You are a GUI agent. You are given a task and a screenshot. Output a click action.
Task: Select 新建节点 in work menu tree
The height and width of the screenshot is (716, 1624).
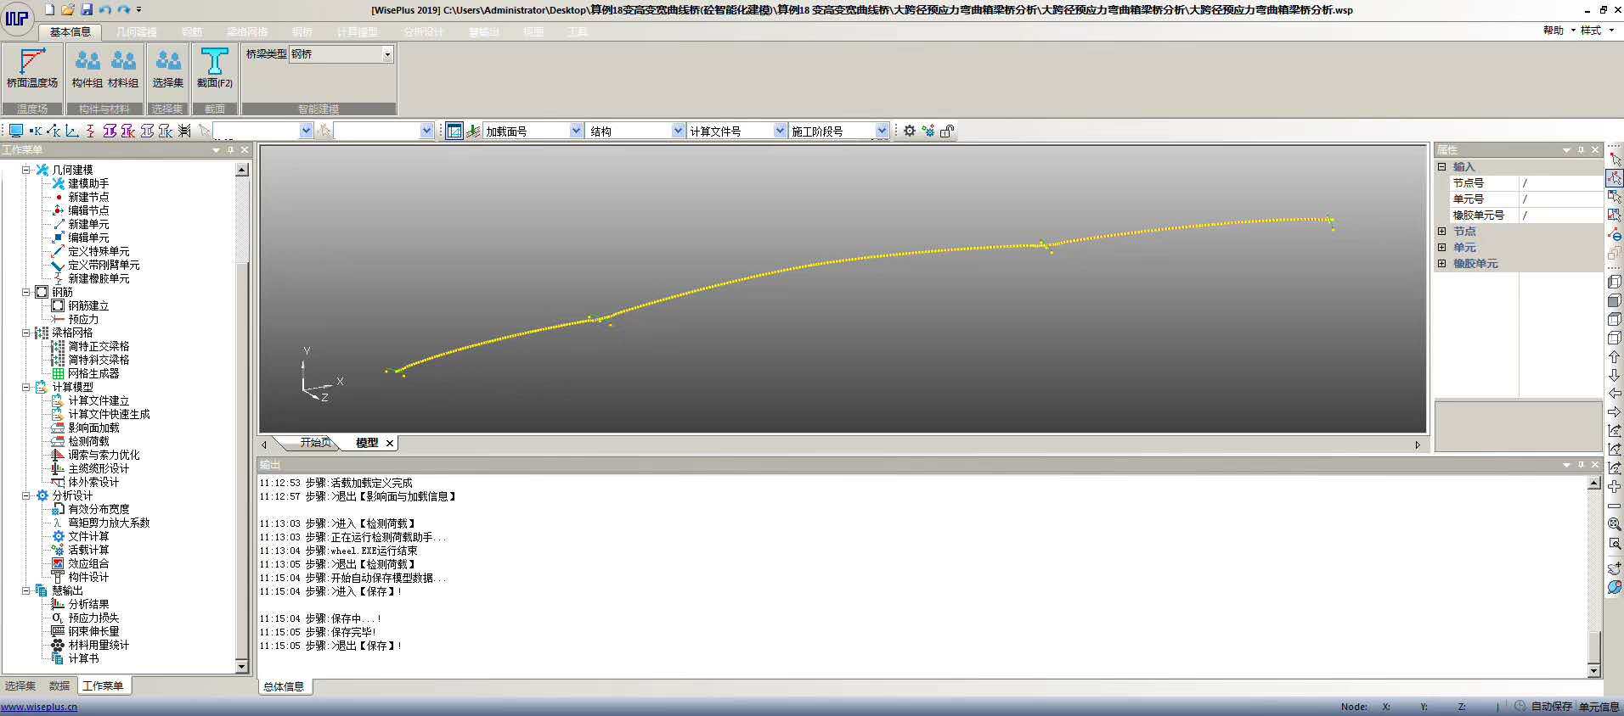(88, 197)
